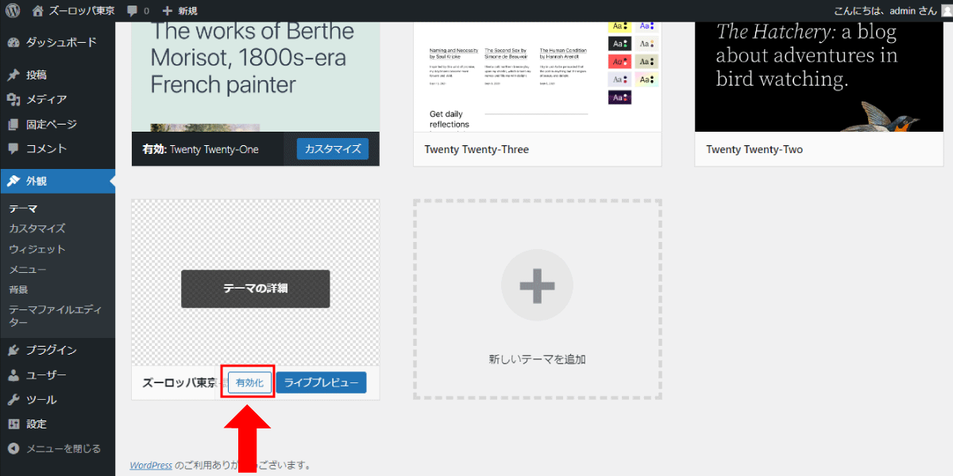This screenshot has width=953, height=476.
Task: Click the WordPress logo icon
Action: (13, 11)
